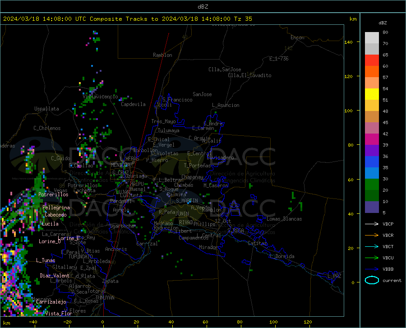Click the -20 tick on horizontal axis
The width and height of the screenshot is (406, 328).
pos(67,322)
